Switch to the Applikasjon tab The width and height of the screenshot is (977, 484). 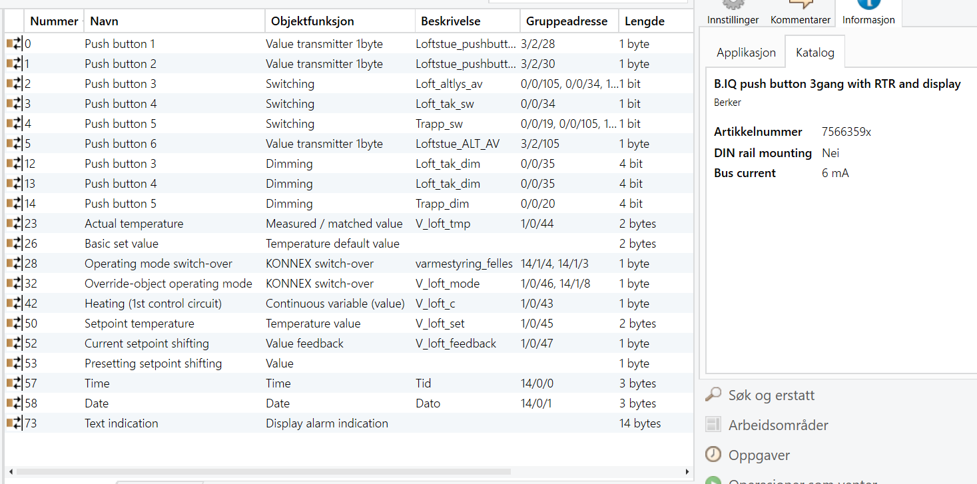pyautogui.click(x=746, y=53)
